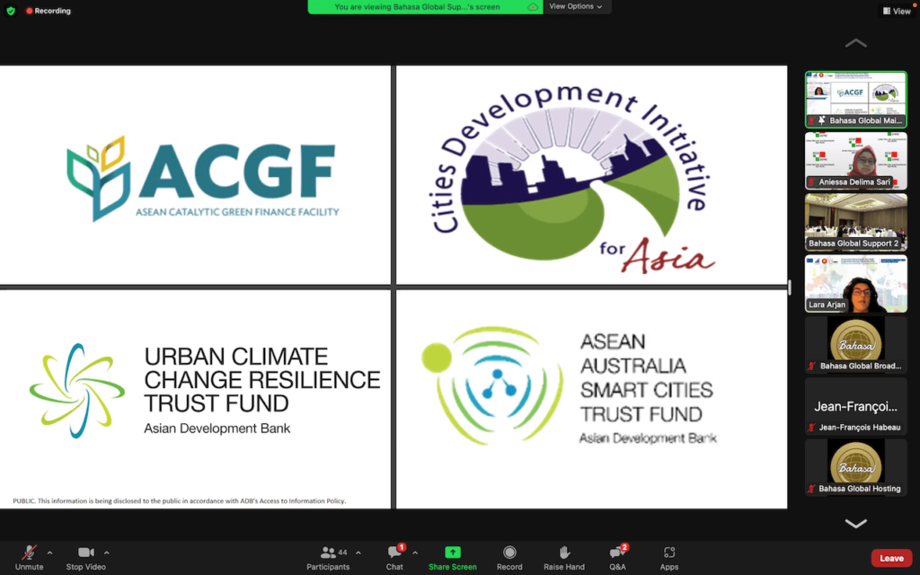This screenshot has width=920, height=575.
Task: Start Share Screen
Action: (453, 557)
